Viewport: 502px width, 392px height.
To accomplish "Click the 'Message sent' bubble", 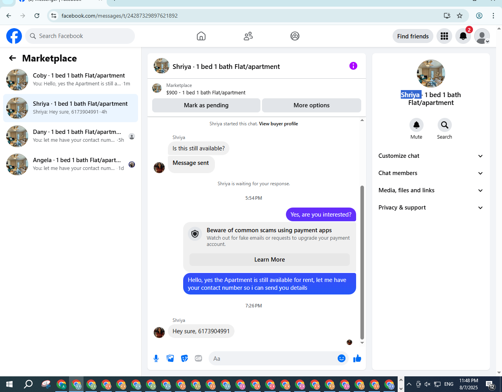I will 191,164.
